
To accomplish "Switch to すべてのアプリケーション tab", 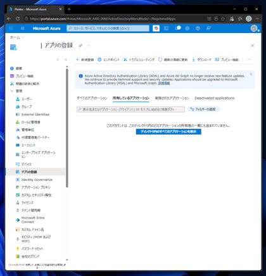I will (x=92, y=98).
